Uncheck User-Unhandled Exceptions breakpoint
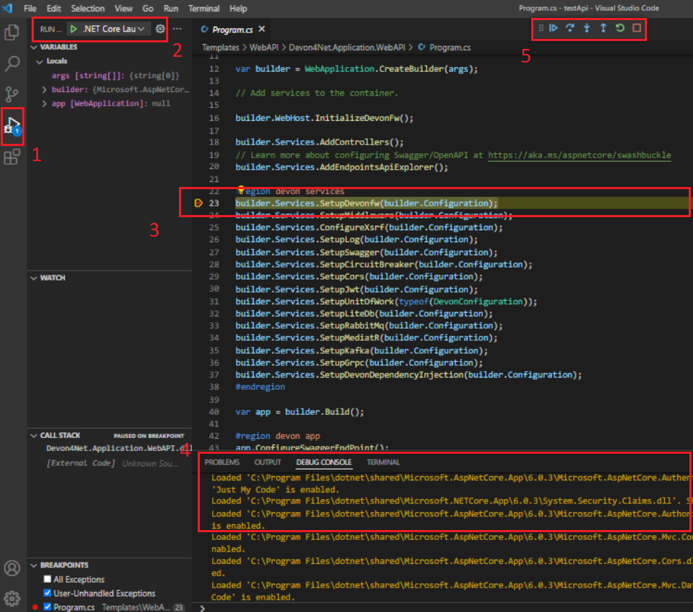The image size is (693, 612). (47, 593)
